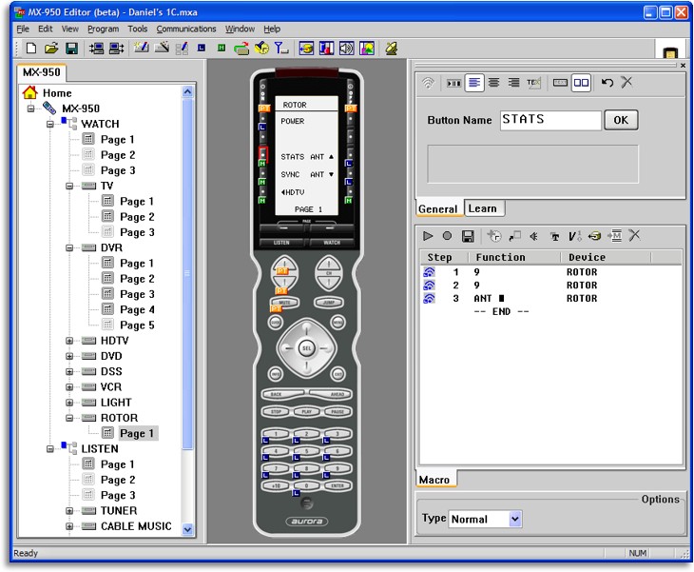694x572 pixels.
Task: Click the SEL button on the remote
Action: tap(307, 348)
